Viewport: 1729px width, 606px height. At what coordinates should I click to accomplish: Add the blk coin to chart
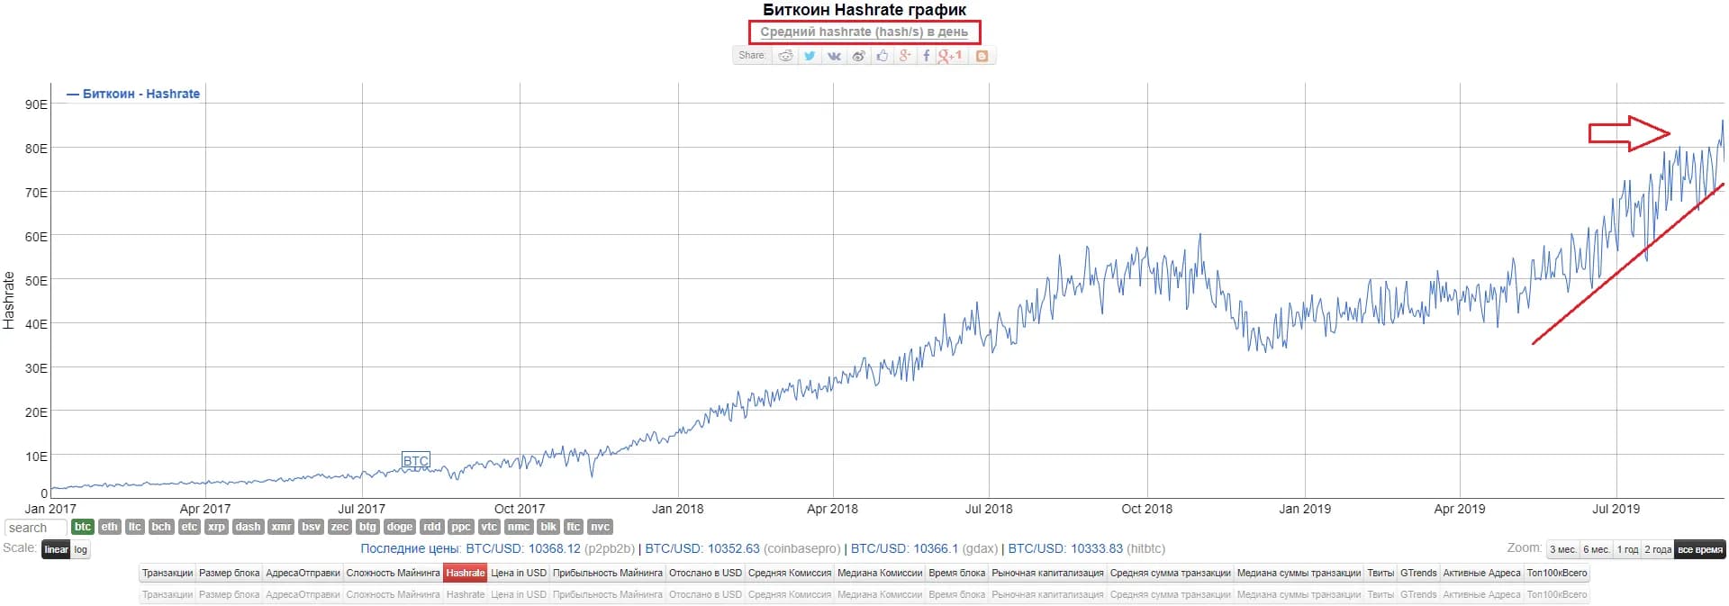548,527
